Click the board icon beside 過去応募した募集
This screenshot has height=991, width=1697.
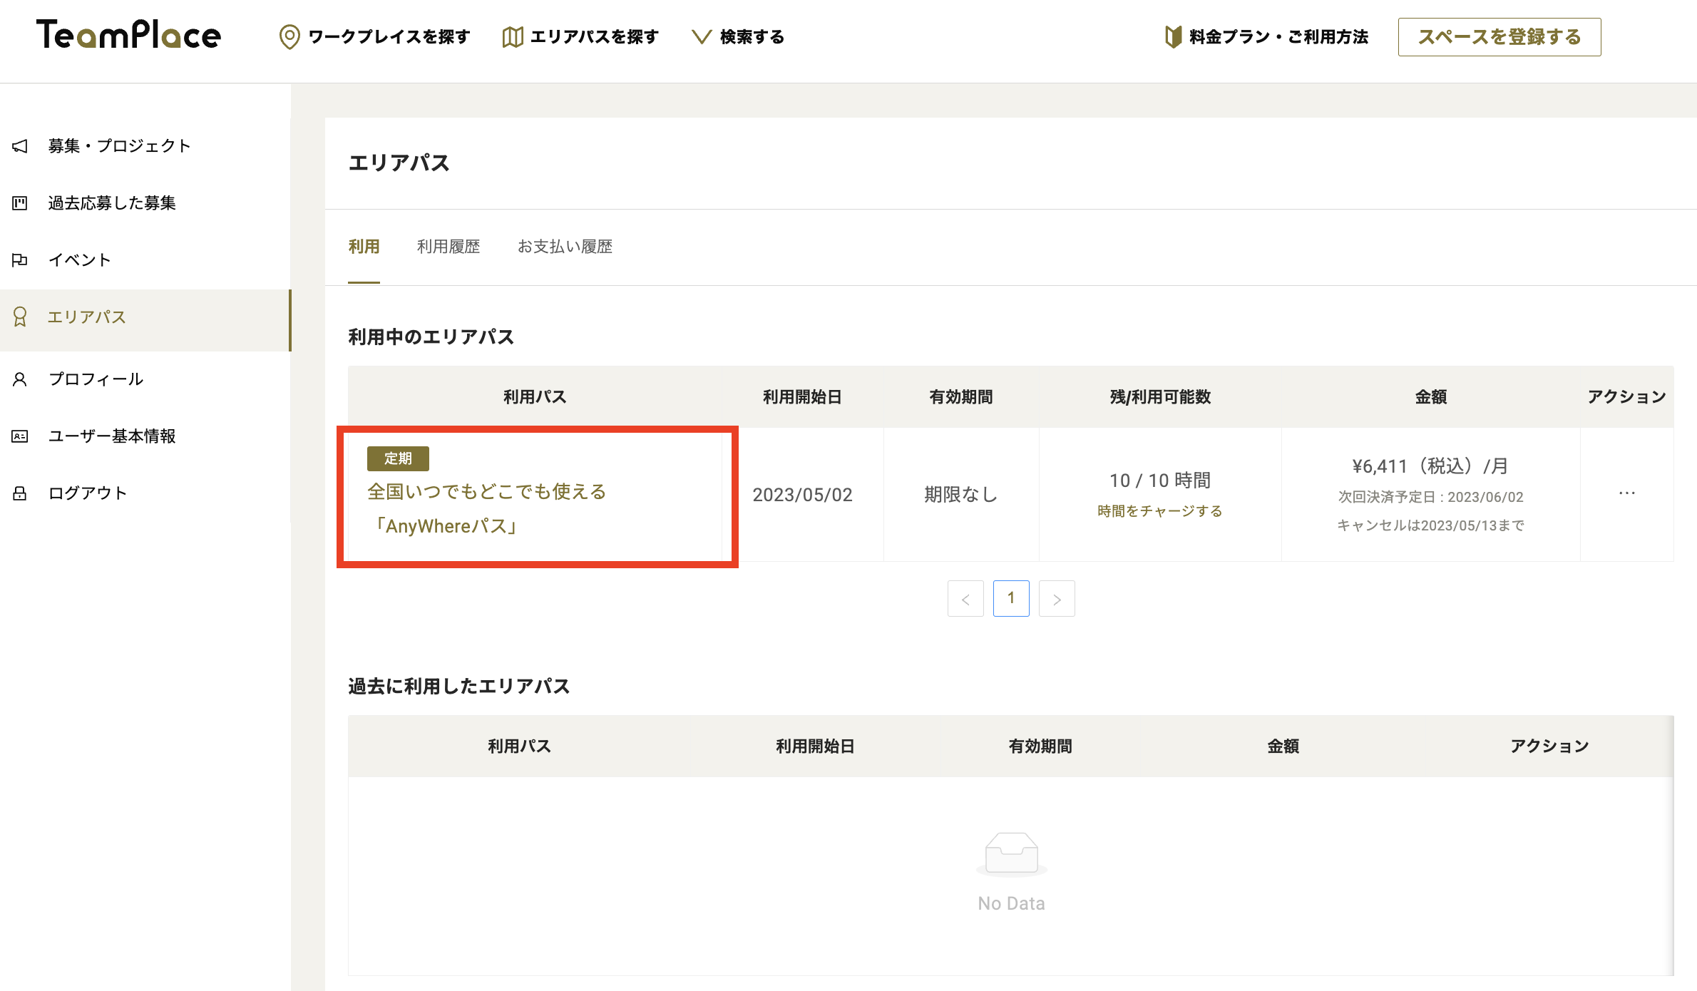pos(20,203)
